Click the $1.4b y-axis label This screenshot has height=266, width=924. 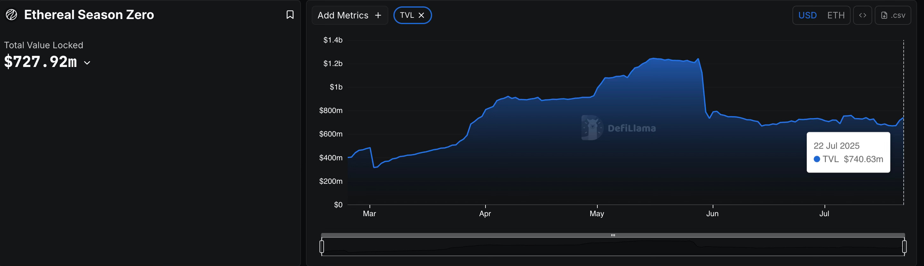click(x=333, y=40)
